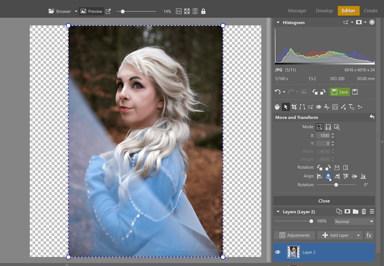Align layer to the right edge

[337, 176]
